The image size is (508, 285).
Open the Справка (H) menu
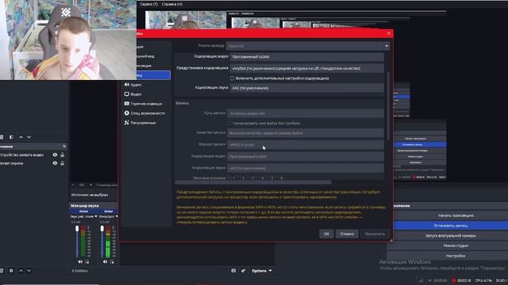pyautogui.click(x=172, y=4)
